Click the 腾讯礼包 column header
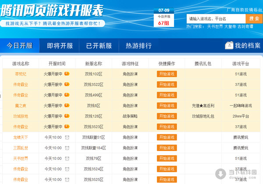 [x=203, y=64]
